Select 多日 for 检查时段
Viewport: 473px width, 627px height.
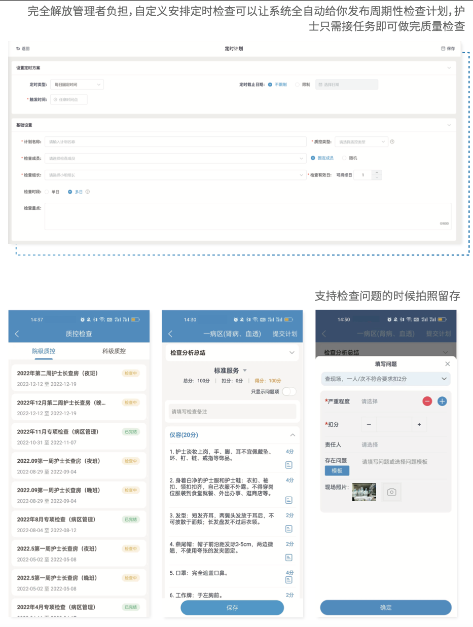click(75, 192)
